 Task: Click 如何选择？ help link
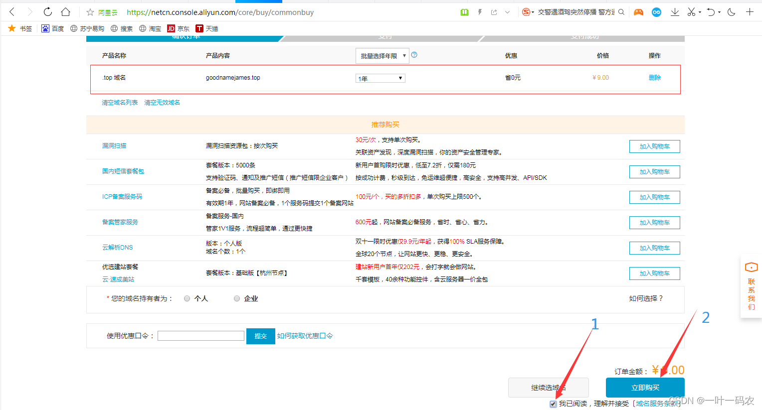point(646,298)
